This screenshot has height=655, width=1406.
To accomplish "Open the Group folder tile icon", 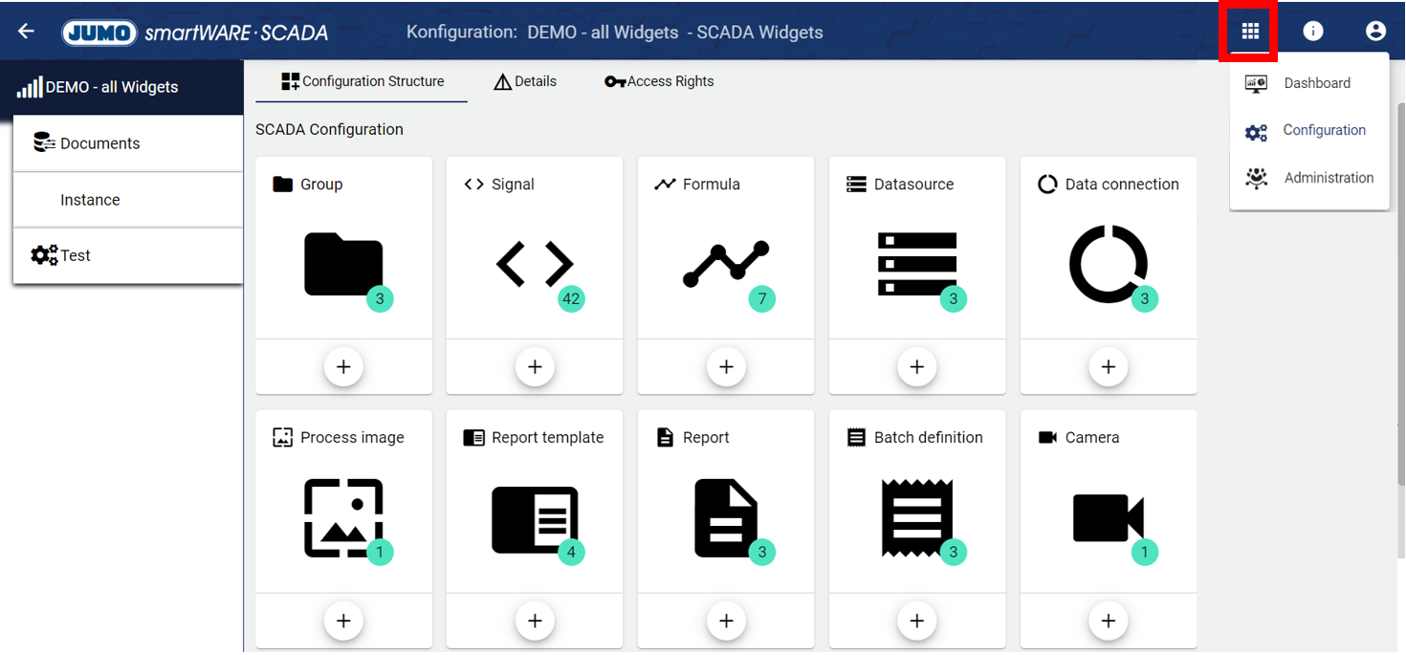I will point(342,264).
